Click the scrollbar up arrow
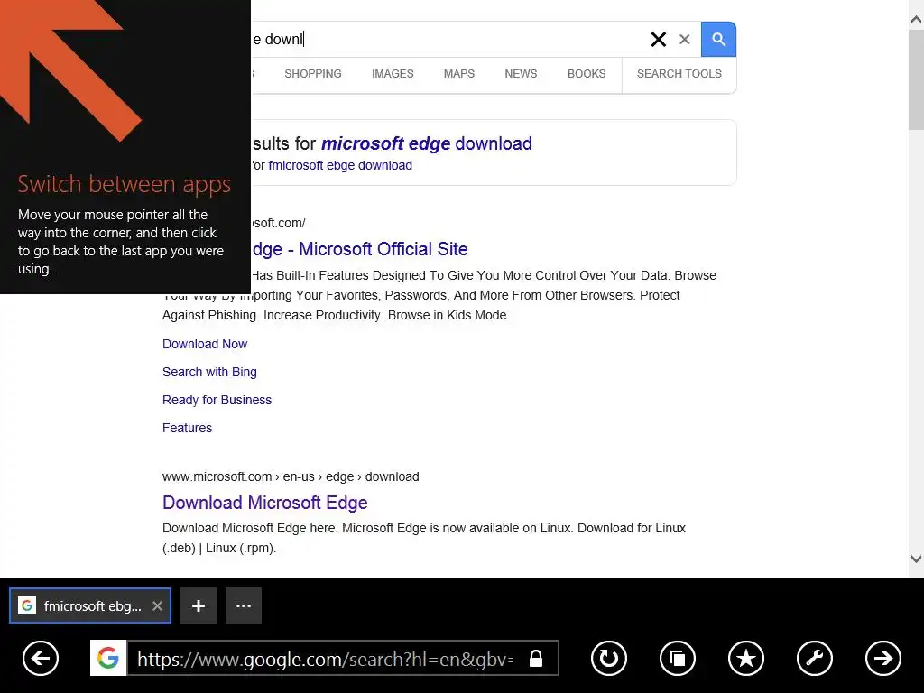The width and height of the screenshot is (924, 693). 916,20
